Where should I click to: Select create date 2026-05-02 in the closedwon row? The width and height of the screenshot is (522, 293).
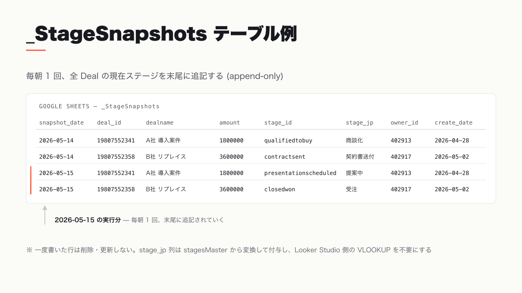452,189
